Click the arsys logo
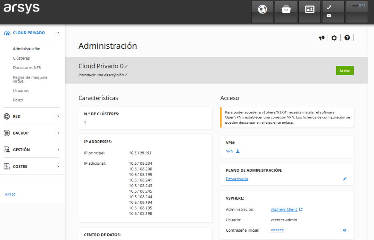Viewport: 374px width, 240px height. (x=21, y=8)
